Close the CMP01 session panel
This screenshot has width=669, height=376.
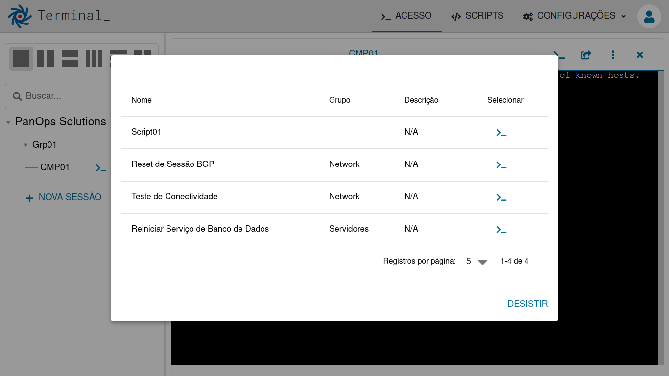click(x=640, y=55)
